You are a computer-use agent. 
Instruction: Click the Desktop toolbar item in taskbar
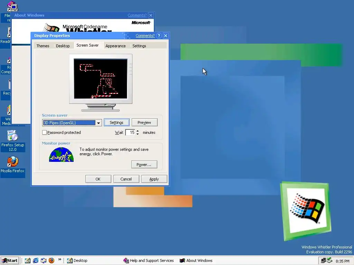[77, 261]
